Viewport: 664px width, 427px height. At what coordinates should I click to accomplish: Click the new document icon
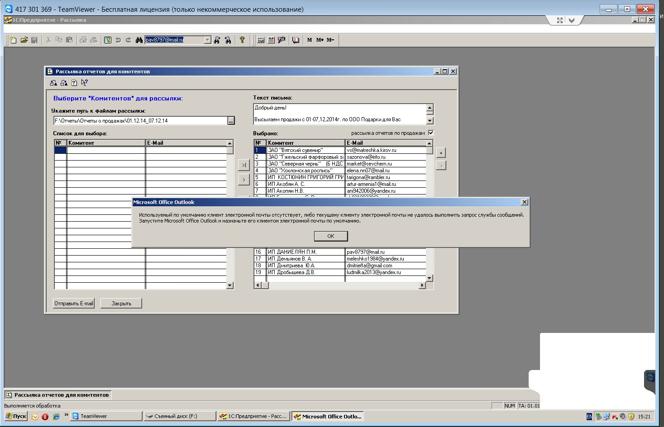tap(13, 40)
